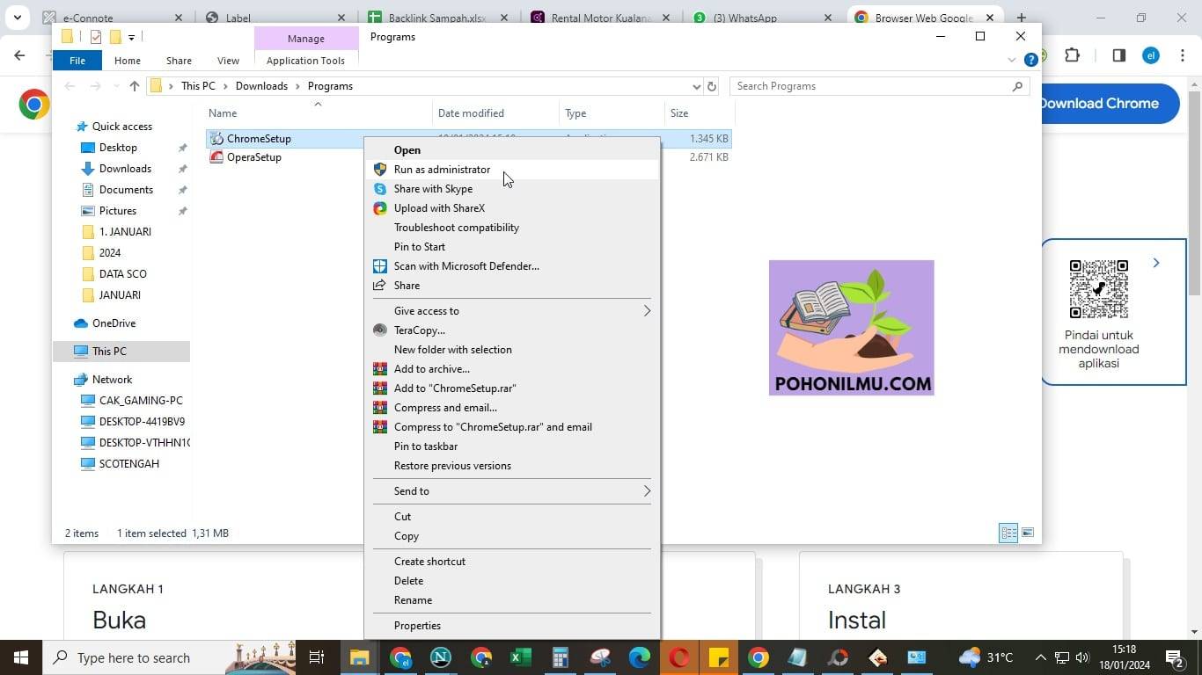Toggle Chrome side panel icon
This screenshot has height=675, width=1202.
[1118, 55]
